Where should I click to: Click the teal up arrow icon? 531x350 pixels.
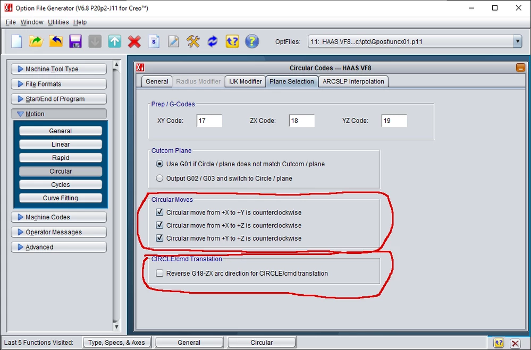click(114, 41)
